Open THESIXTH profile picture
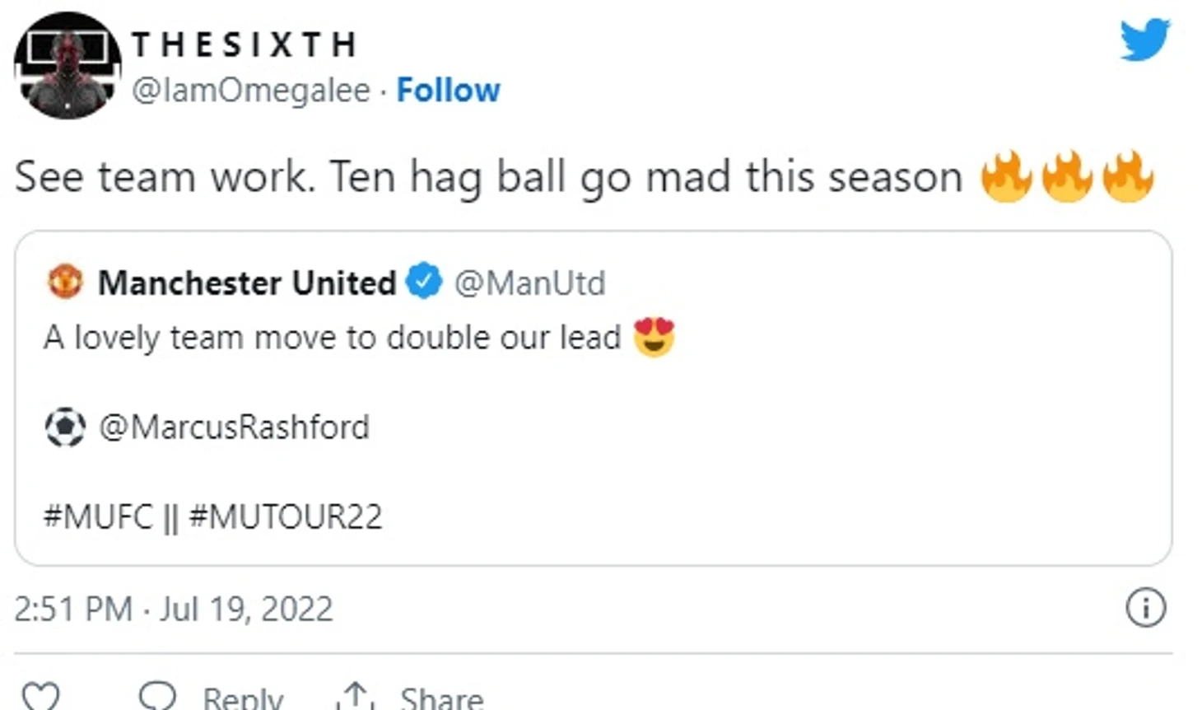The width and height of the screenshot is (1202, 710). (x=68, y=65)
